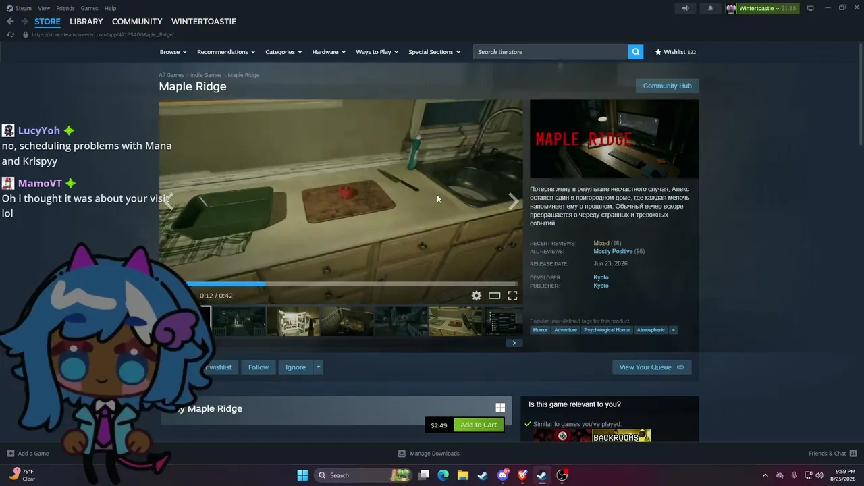864x486 pixels.
Task: Open the View menu
Action: pos(44,8)
